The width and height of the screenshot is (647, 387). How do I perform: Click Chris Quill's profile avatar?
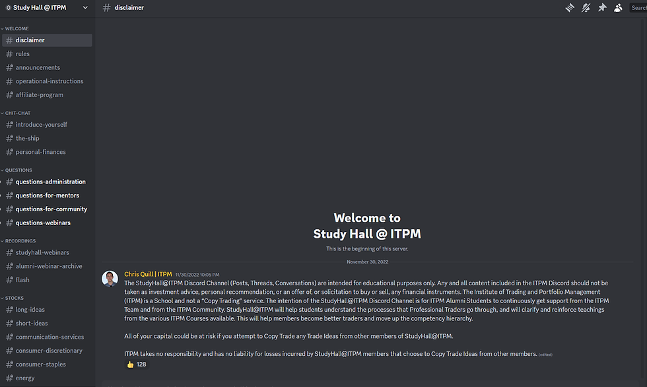pos(110,278)
